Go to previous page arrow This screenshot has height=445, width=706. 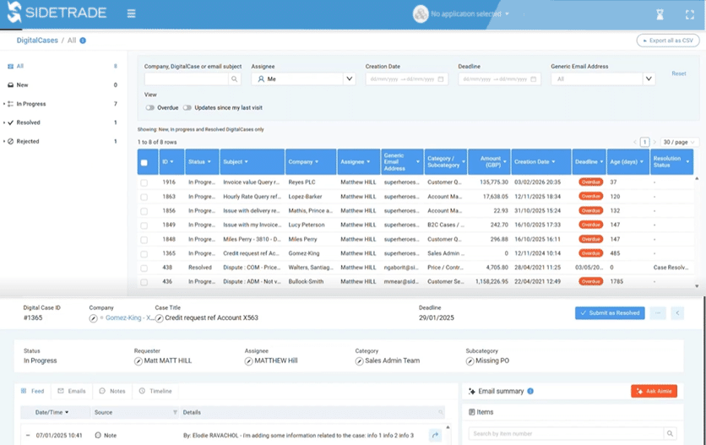click(635, 143)
